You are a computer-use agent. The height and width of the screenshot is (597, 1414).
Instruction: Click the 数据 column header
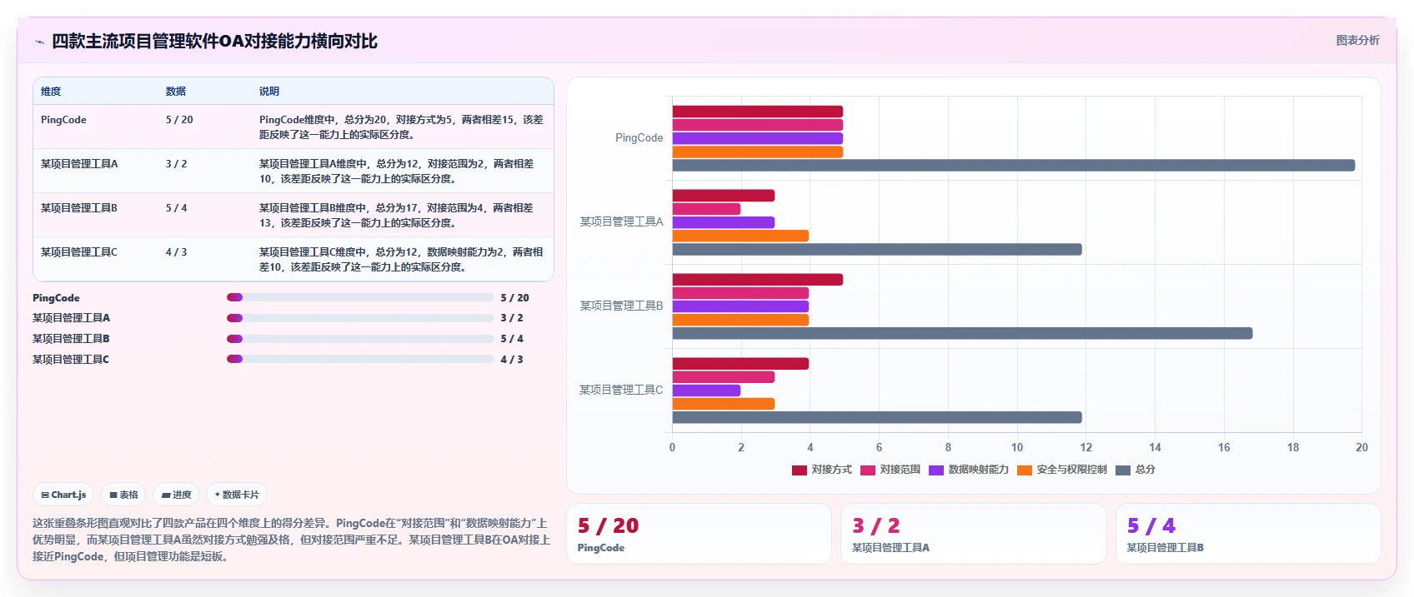point(176,92)
